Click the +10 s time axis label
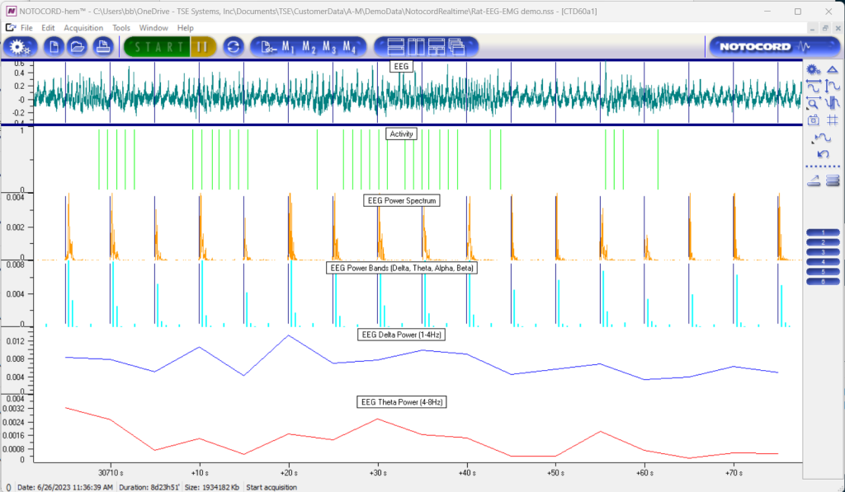The image size is (845, 492). (x=200, y=472)
